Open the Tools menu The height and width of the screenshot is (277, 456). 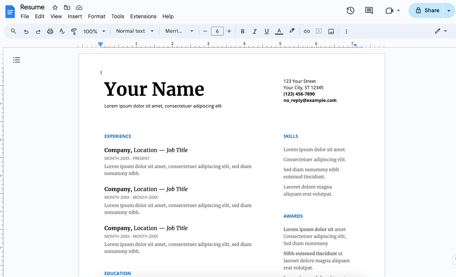tap(118, 16)
